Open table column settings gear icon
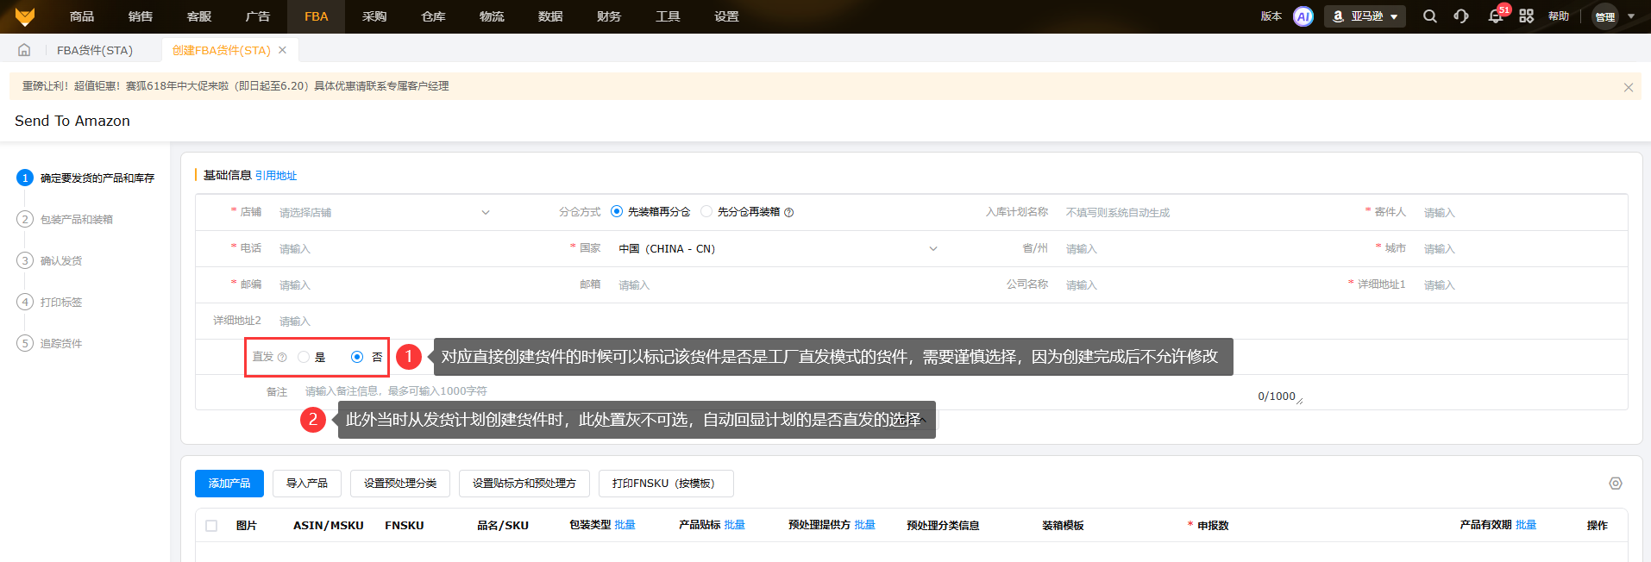The image size is (1651, 562). pyautogui.click(x=1615, y=484)
